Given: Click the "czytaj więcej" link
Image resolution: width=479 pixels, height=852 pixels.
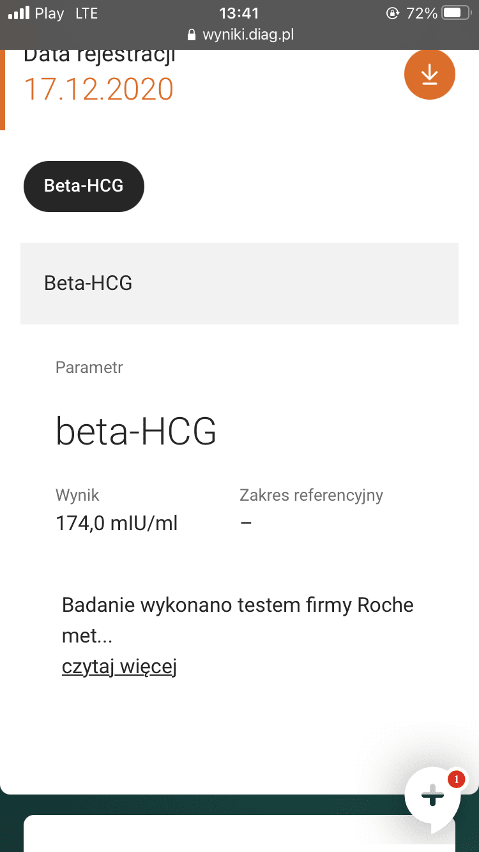Looking at the screenshot, I should (119, 666).
